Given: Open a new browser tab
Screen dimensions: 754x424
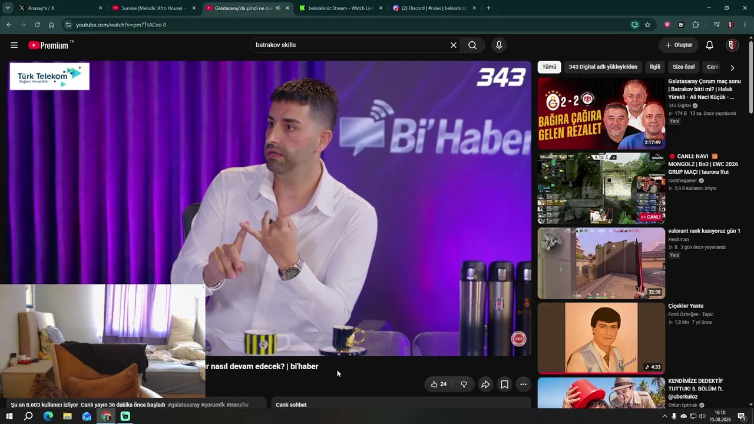Looking at the screenshot, I should [488, 8].
